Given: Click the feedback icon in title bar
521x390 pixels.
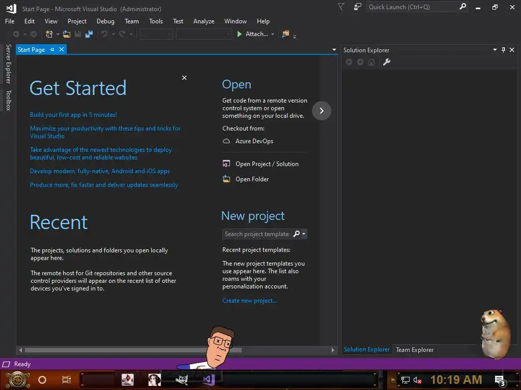Looking at the screenshot, I should 358,7.
